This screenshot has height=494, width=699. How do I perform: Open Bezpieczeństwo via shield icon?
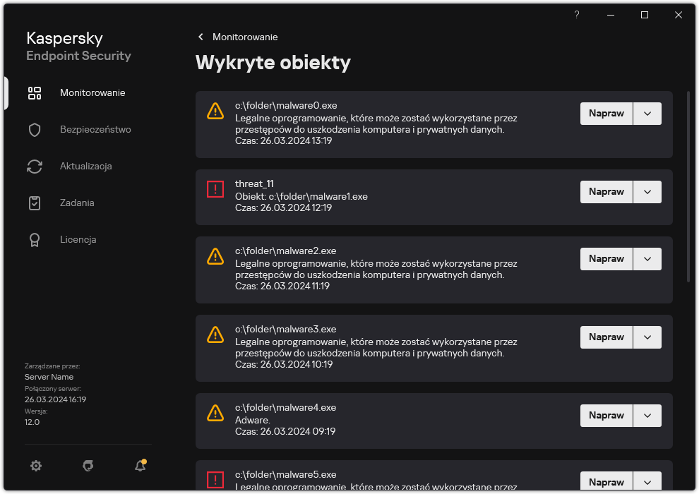click(35, 129)
